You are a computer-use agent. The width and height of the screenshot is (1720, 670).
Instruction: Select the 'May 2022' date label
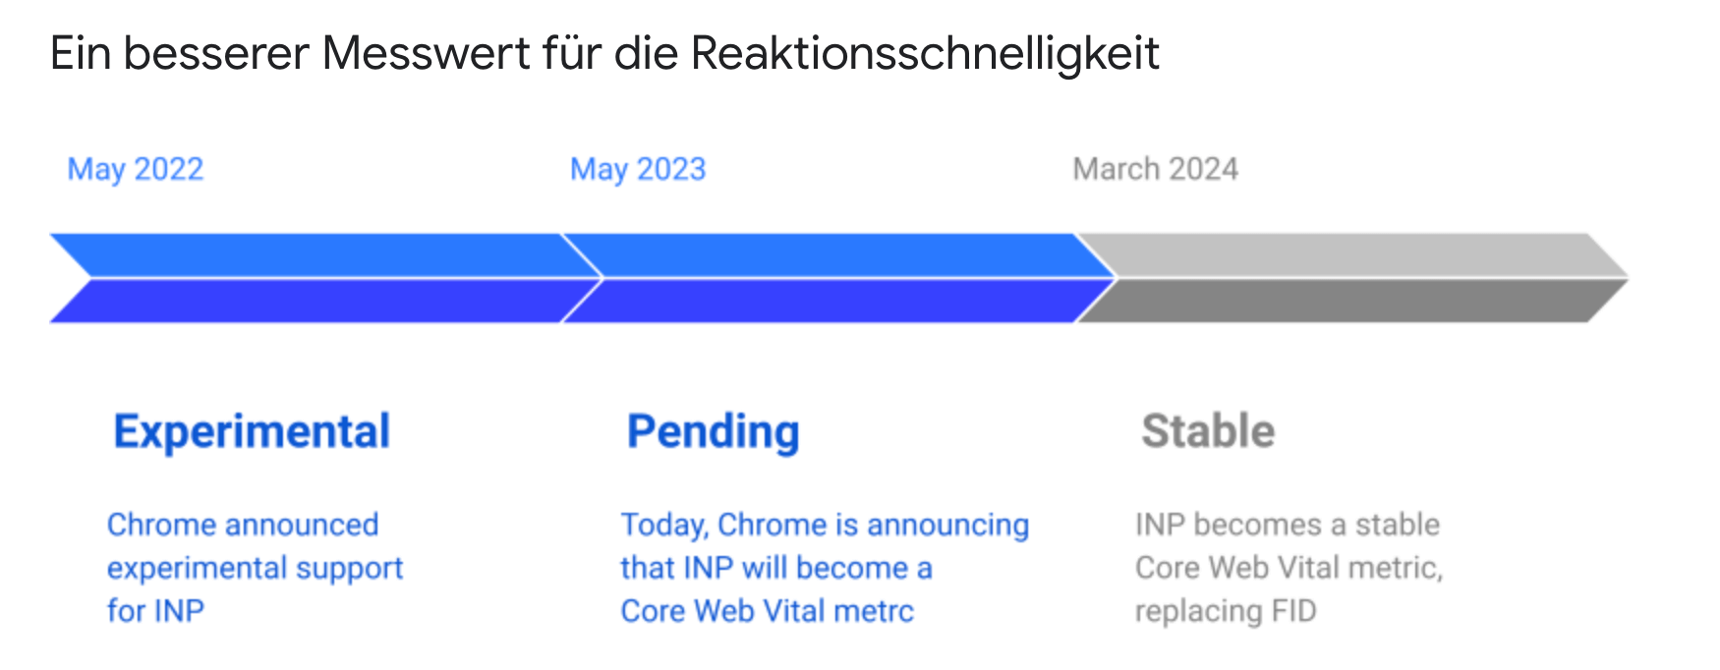pyautogui.click(x=136, y=169)
